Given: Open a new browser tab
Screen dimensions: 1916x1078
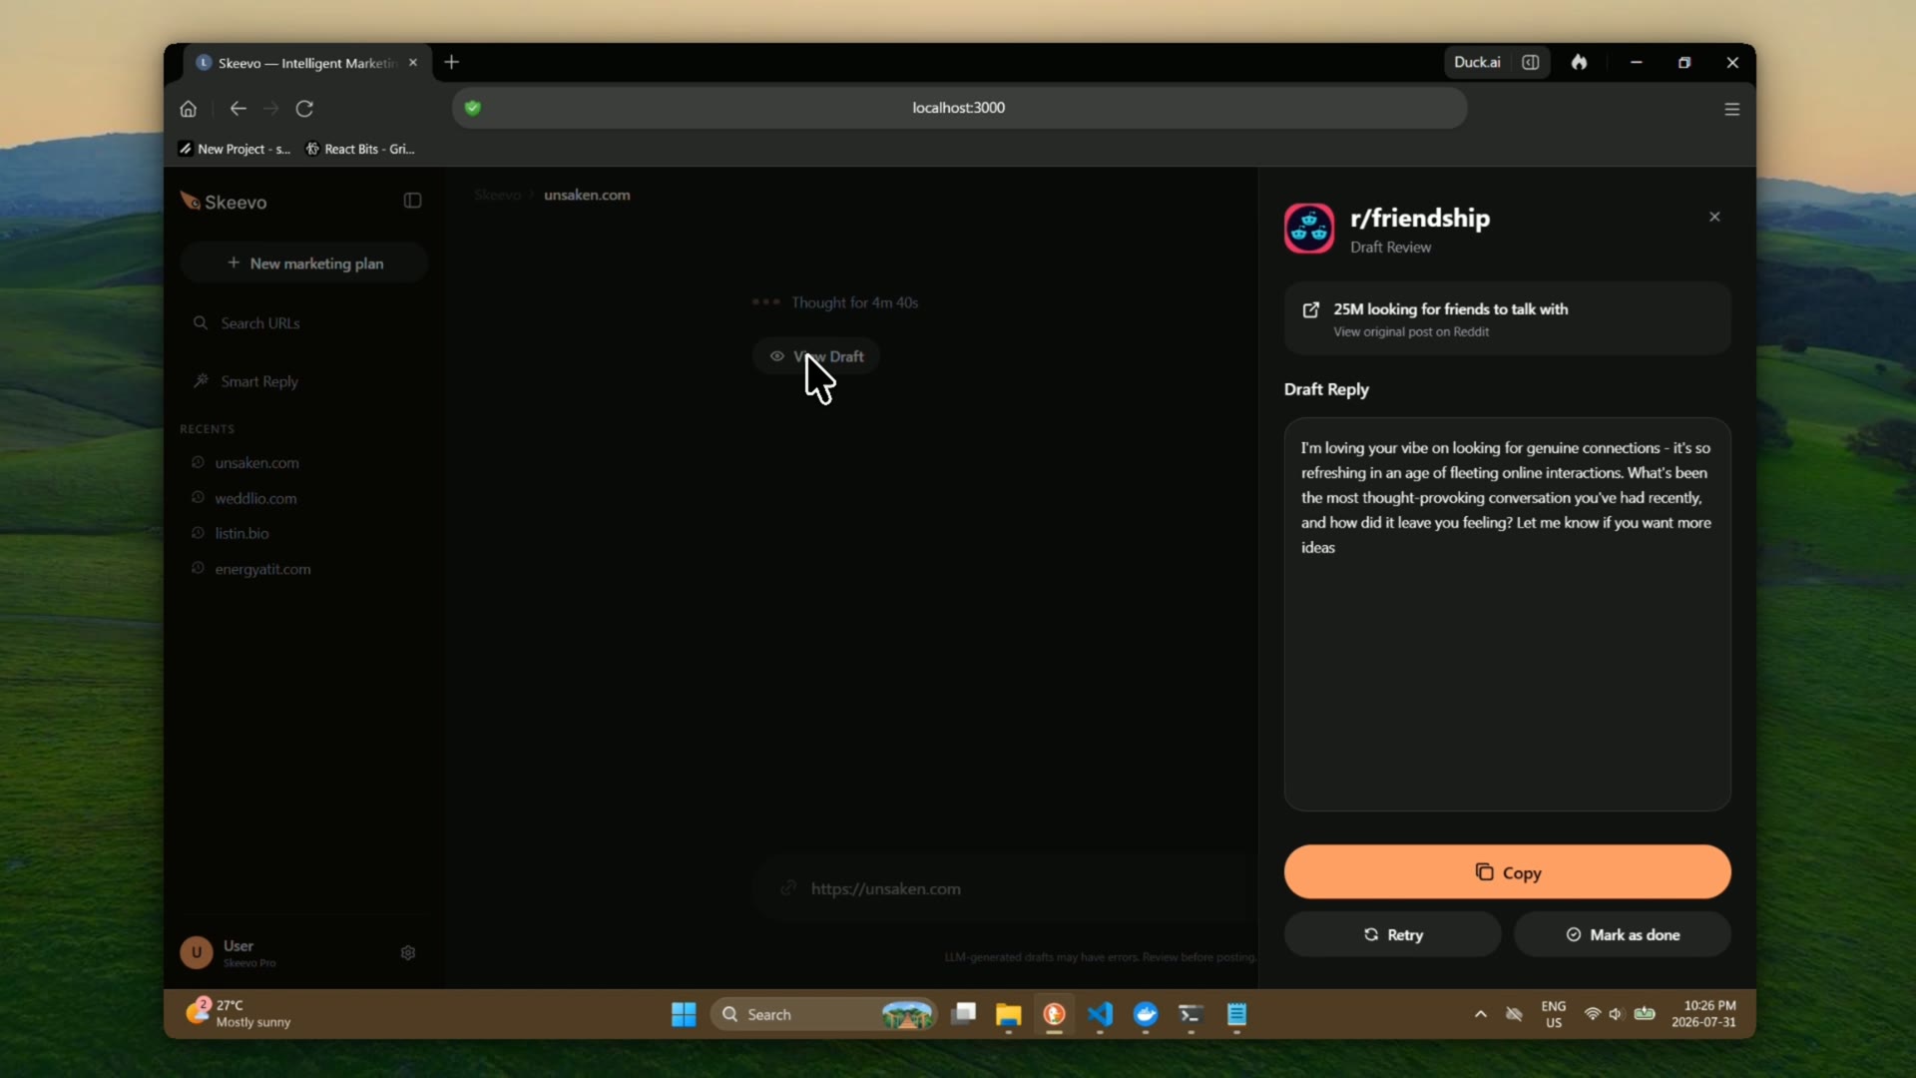Looking at the screenshot, I should (452, 62).
